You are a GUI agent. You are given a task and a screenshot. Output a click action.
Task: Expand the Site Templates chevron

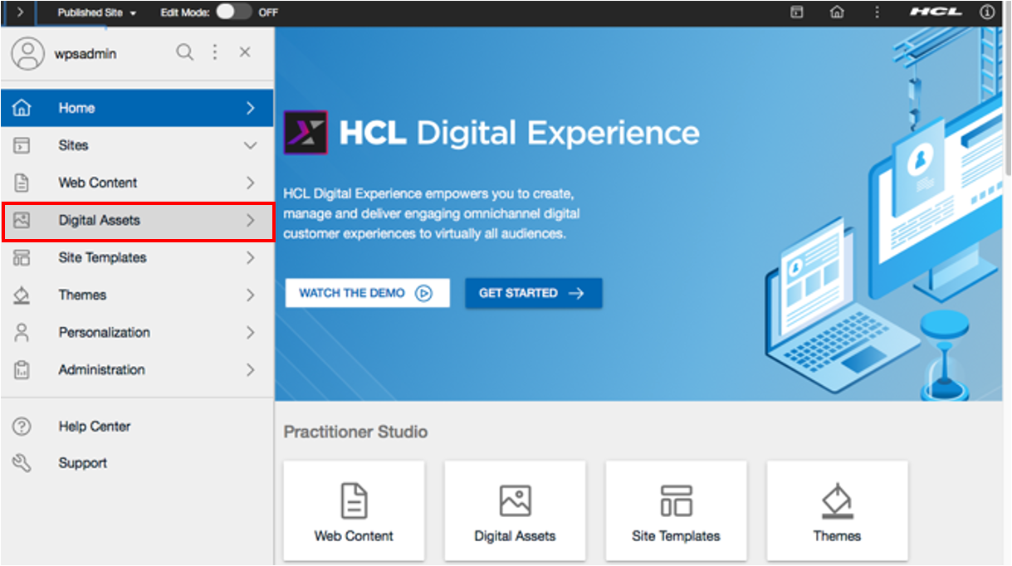pyautogui.click(x=250, y=257)
